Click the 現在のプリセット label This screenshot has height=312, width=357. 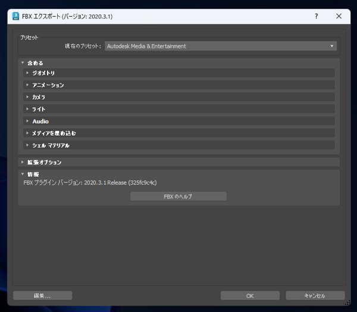pyautogui.click(x=83, y=46)
